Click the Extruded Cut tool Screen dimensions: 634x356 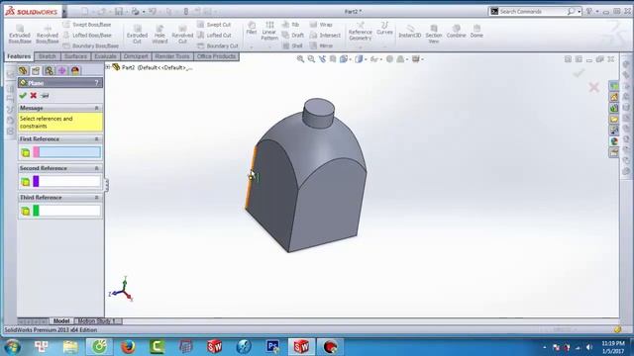137,34
